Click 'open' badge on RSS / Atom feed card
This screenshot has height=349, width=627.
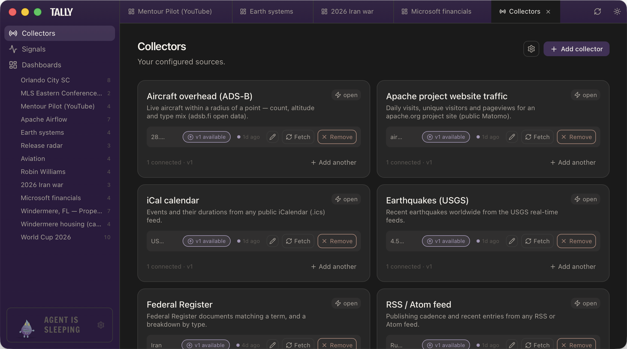click(x=586, y=303)
